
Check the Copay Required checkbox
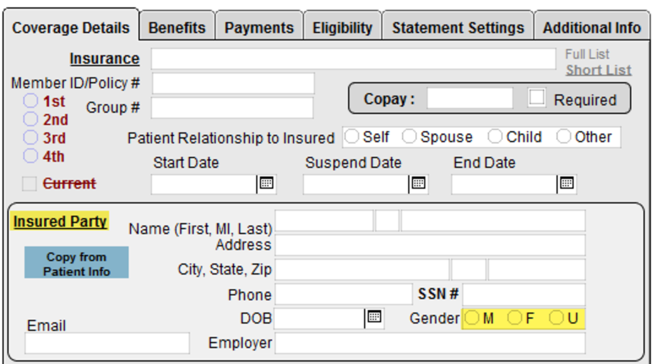[537, 99]
